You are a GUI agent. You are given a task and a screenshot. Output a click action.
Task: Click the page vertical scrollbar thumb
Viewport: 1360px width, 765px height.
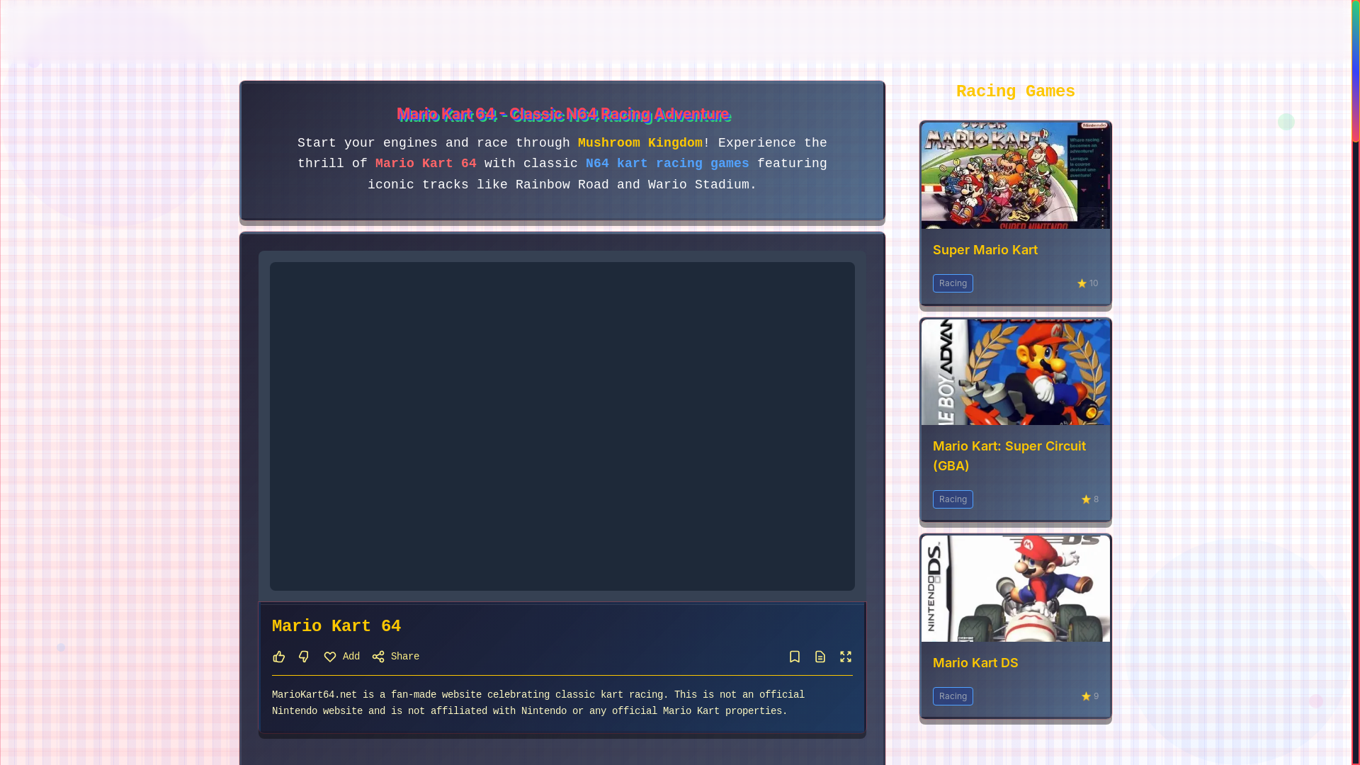(x=1356, y=71)
